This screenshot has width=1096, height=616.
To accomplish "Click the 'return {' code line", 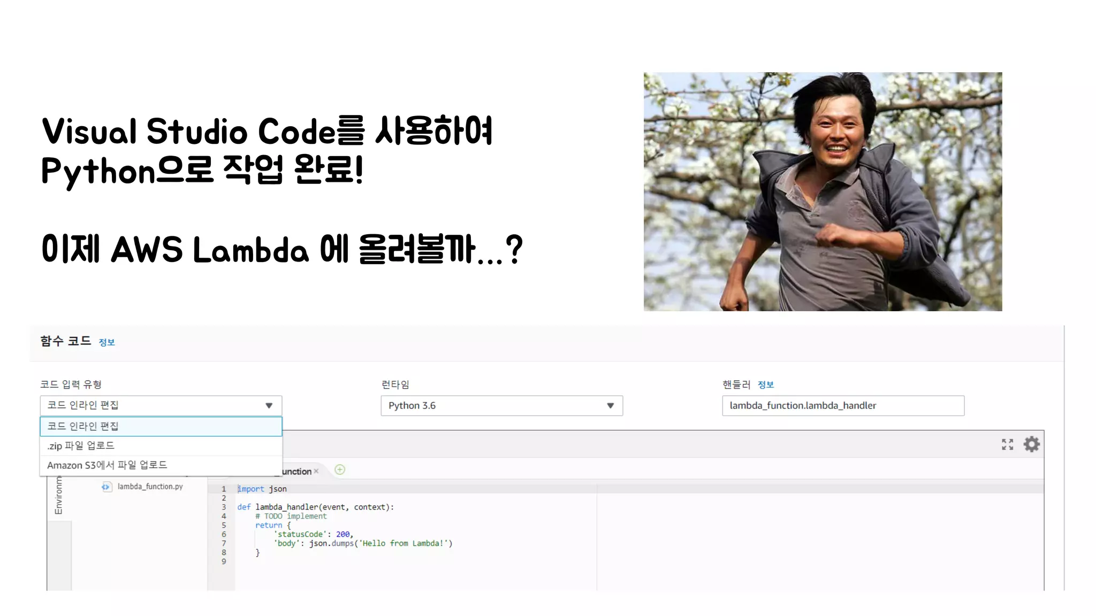I will 273,525.
